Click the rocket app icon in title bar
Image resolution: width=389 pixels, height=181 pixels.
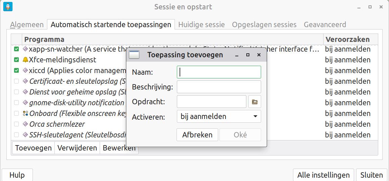point(8,7)
